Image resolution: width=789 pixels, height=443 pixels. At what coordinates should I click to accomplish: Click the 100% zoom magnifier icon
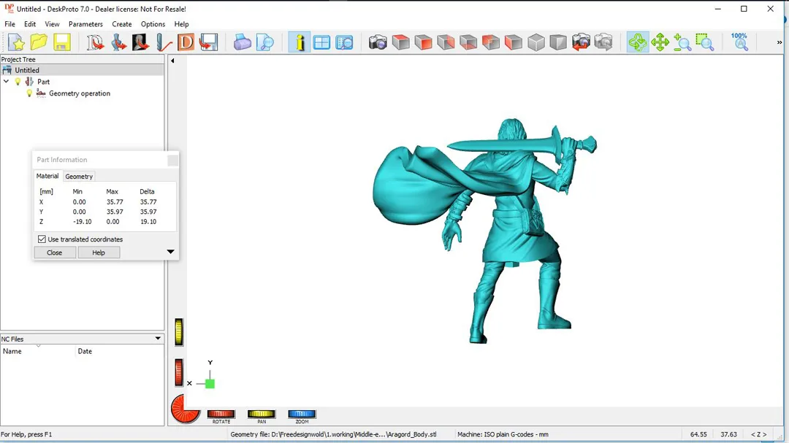[739, 42]
